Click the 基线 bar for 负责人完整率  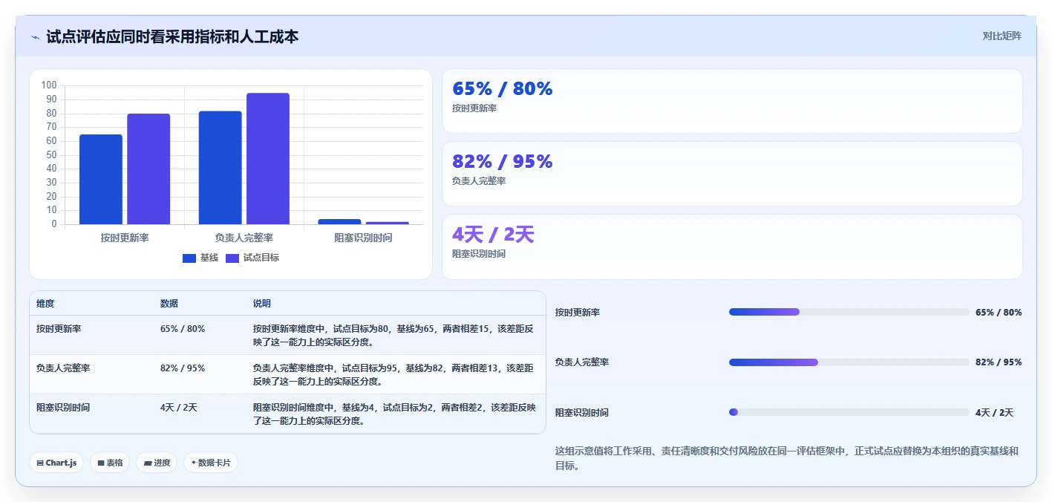pyautogui.click(x=220, y=168)
